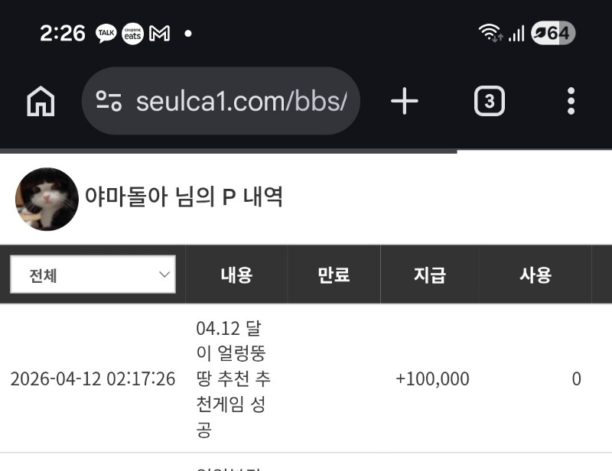Image resolution: width=612 pixels, height=471 pixels.
Task: Tap the Wi-Fi status icon
Action: pyautogui.click(x=489, y=34)
